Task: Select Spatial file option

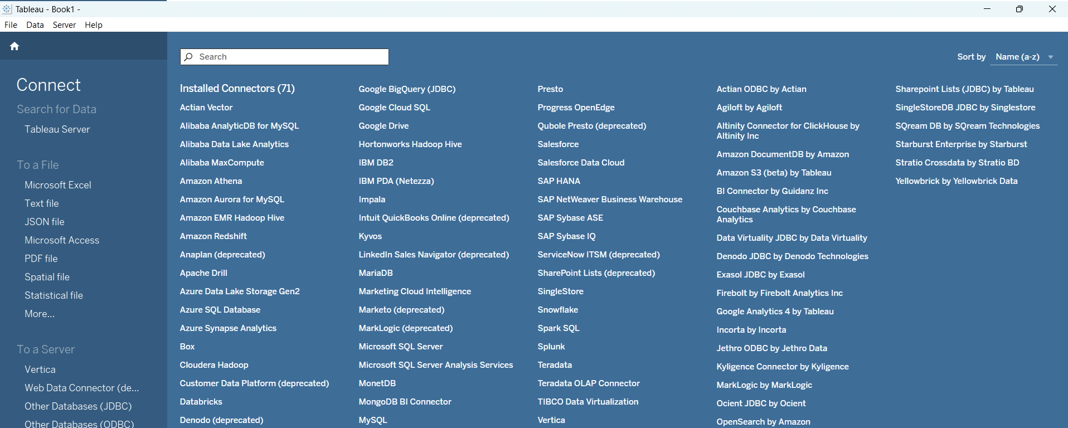Action: (x=47, y=277)
